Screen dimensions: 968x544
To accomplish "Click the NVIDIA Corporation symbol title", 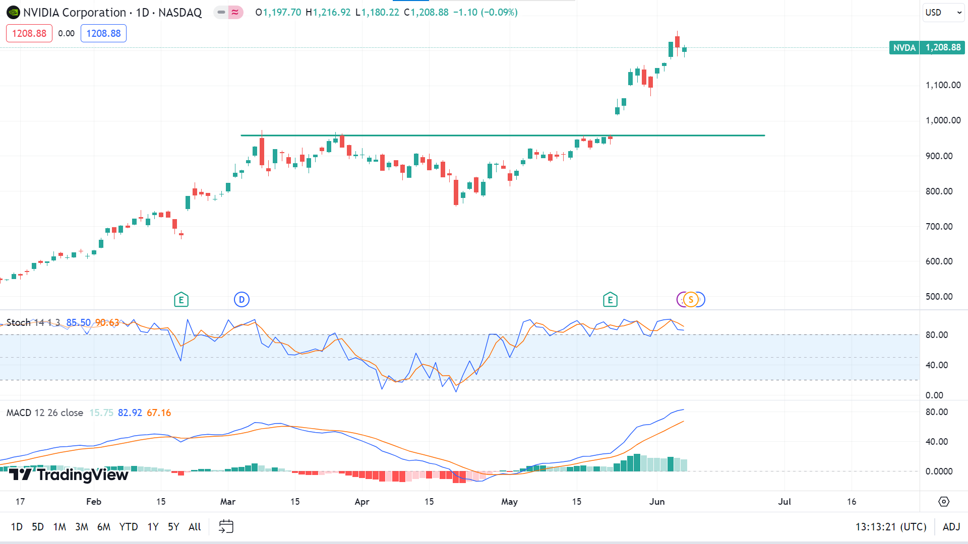I will [75, 13].
